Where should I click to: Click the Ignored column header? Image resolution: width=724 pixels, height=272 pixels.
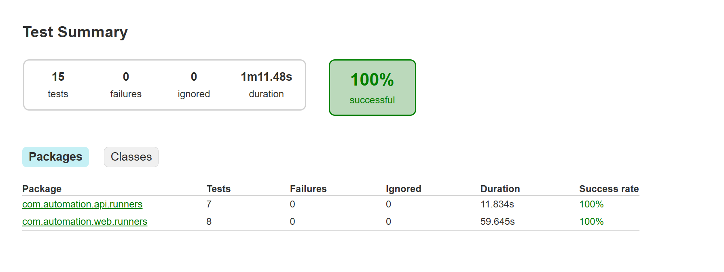coord(403,189)
